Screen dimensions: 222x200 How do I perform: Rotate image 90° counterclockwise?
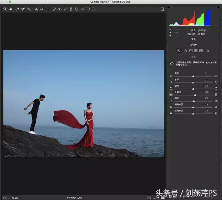[x=88, y=9]
